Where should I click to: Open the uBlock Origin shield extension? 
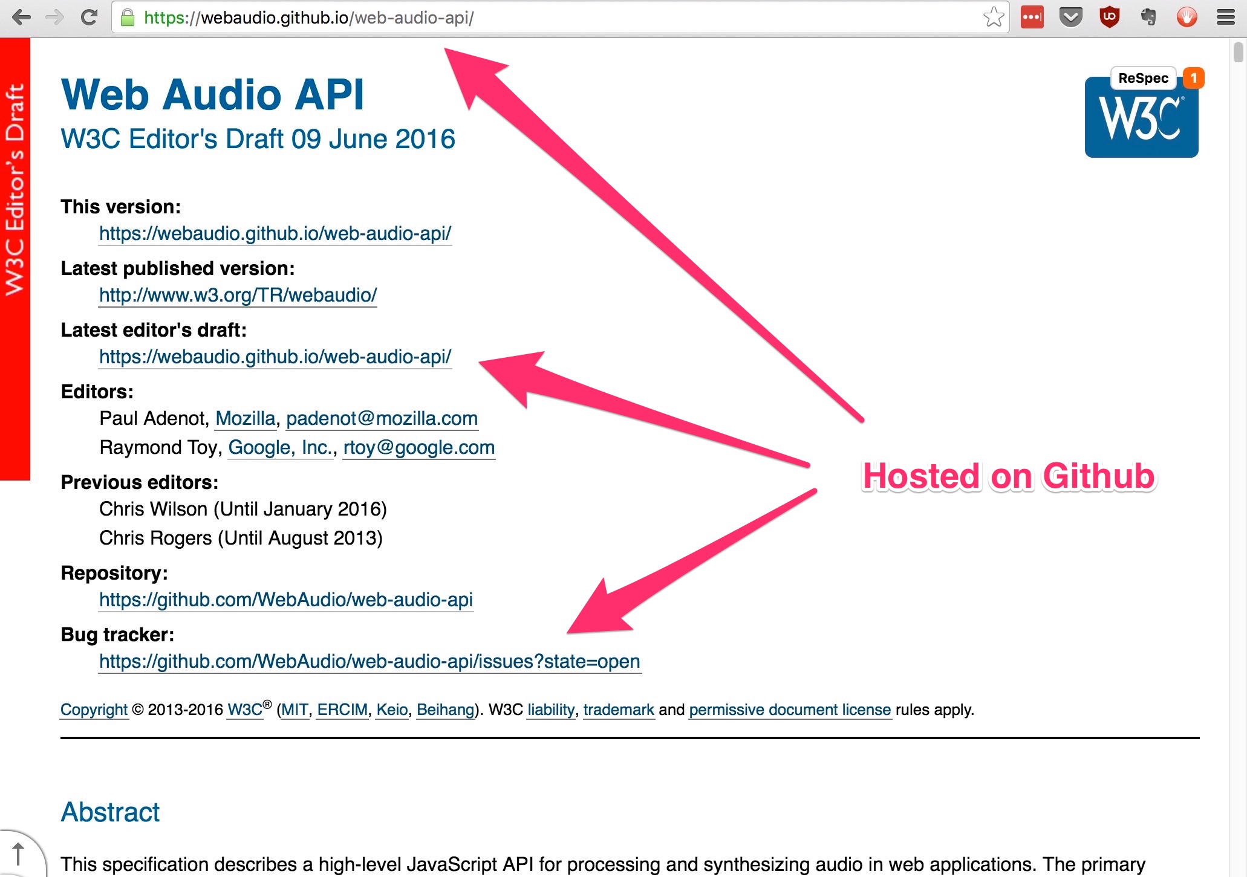[x=1109, y=17]
